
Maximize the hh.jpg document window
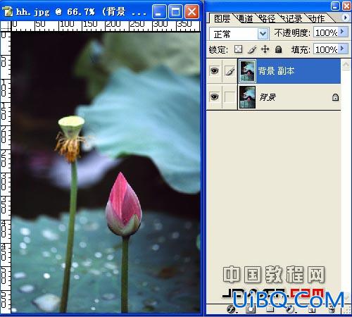(x=175, y=12)
